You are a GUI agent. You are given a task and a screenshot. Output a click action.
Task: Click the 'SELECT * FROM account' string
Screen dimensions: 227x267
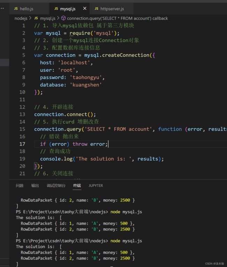point(118,129)
